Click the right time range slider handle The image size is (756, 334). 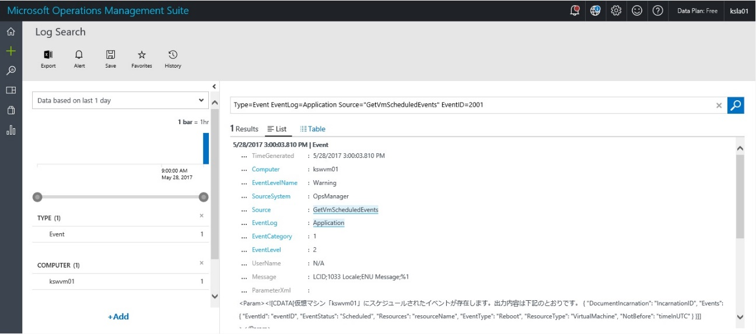(204, 197)
